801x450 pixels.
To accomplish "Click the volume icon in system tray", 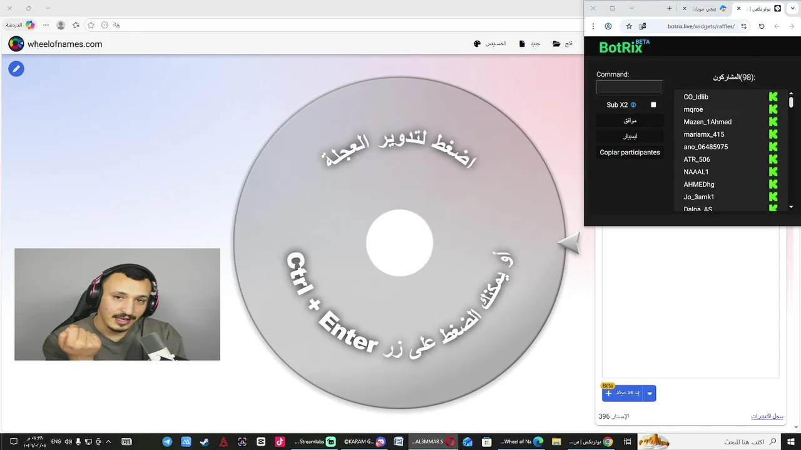I will (68, 441).
